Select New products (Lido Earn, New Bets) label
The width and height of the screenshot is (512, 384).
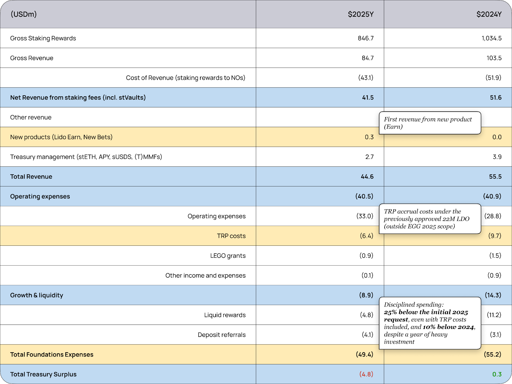coord(61,137)
